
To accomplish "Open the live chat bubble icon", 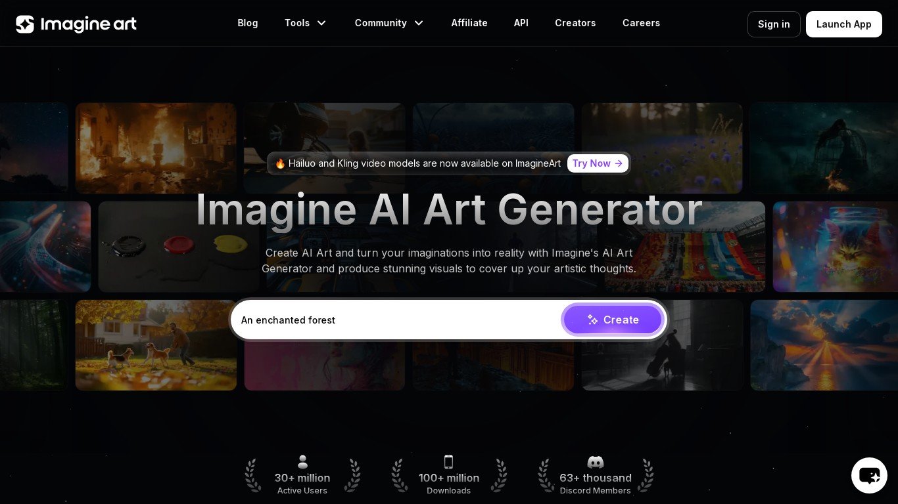I will click(x=869, y=475).
